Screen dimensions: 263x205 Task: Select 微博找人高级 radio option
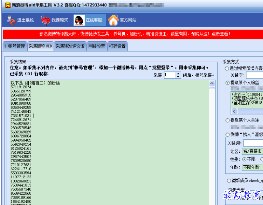pyautogui.click(x=228, y=135)
